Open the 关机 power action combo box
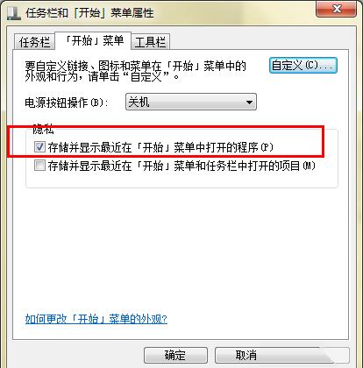 click(191, 102)
